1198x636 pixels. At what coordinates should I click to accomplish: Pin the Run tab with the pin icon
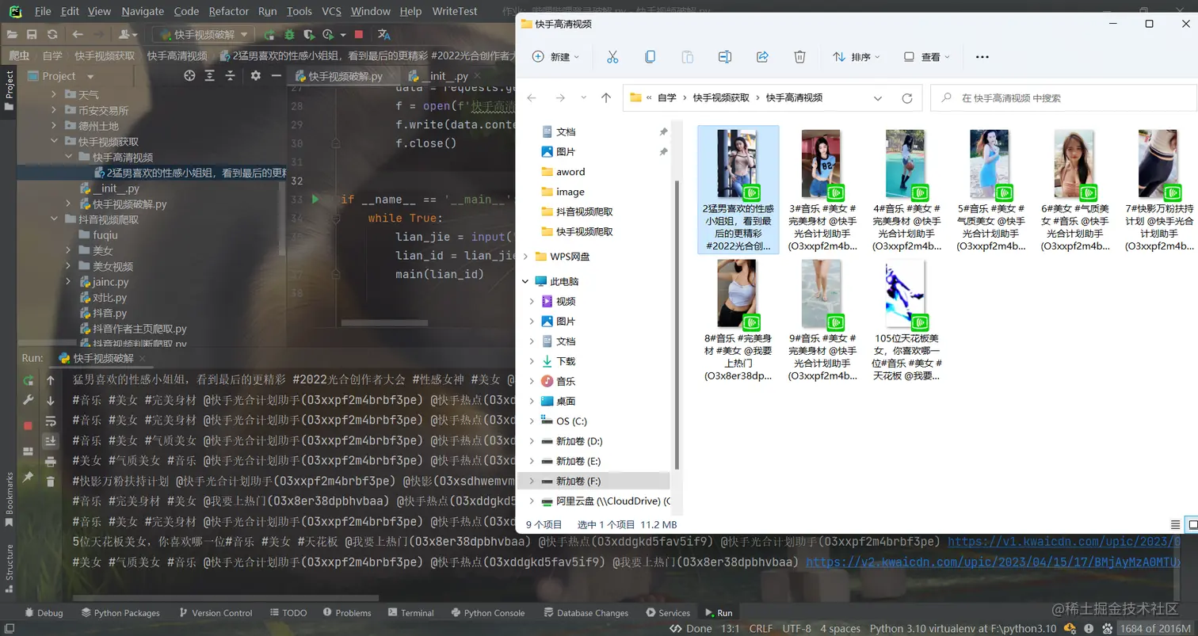pyautogui.click(x=28, y=476)
